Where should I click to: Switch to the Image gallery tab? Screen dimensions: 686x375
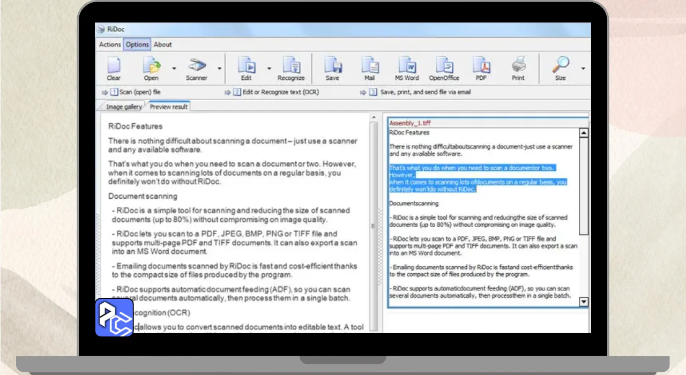pos(124,107)
